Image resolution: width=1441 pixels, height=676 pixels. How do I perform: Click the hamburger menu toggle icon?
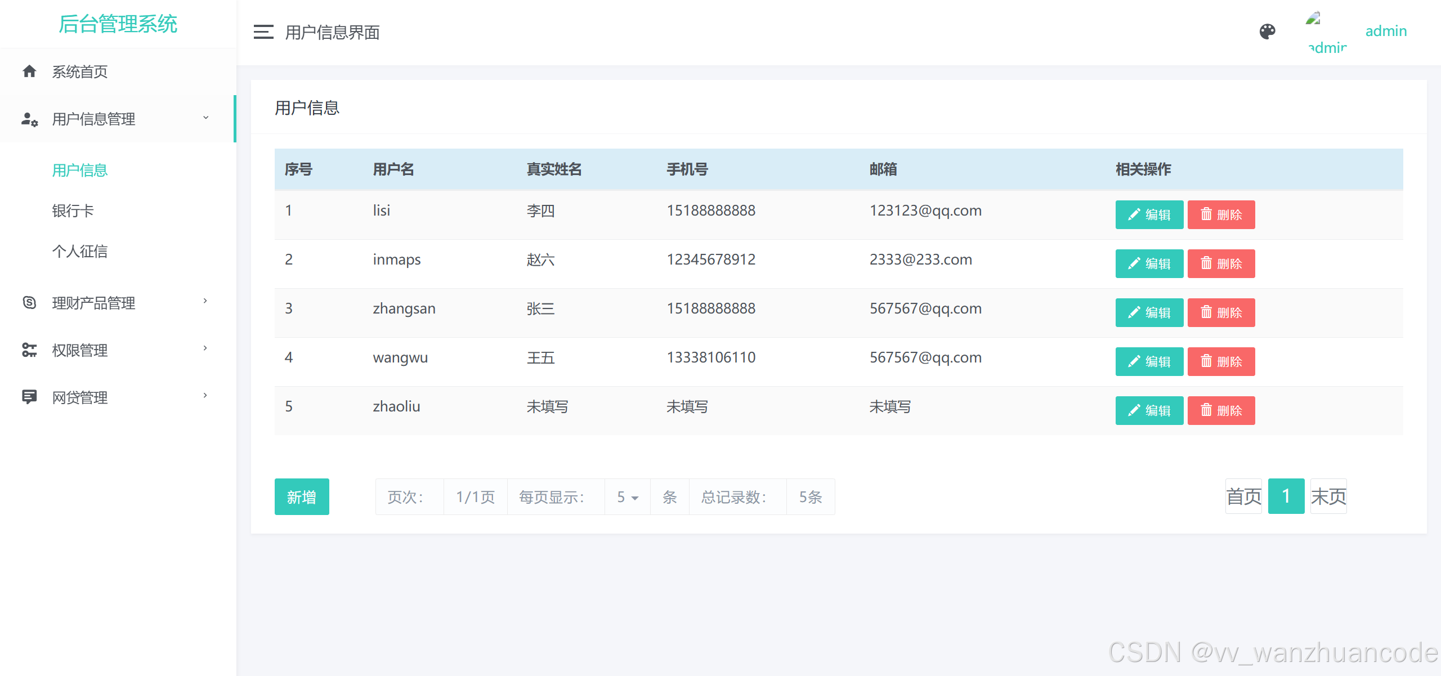click(x=263, y=32)
